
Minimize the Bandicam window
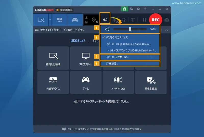[160, 9]
